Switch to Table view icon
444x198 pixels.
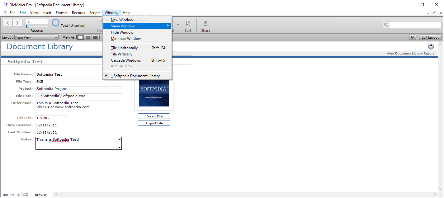96,37
